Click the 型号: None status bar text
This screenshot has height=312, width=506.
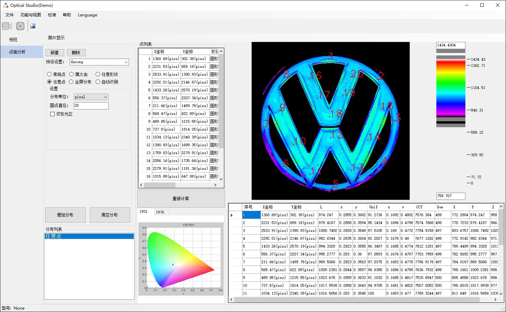click(x=13, y=308)
